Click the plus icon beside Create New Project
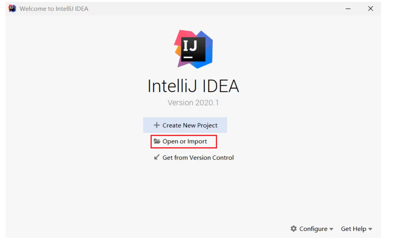This screenshot has height=240, width=394. coord(156,125)
